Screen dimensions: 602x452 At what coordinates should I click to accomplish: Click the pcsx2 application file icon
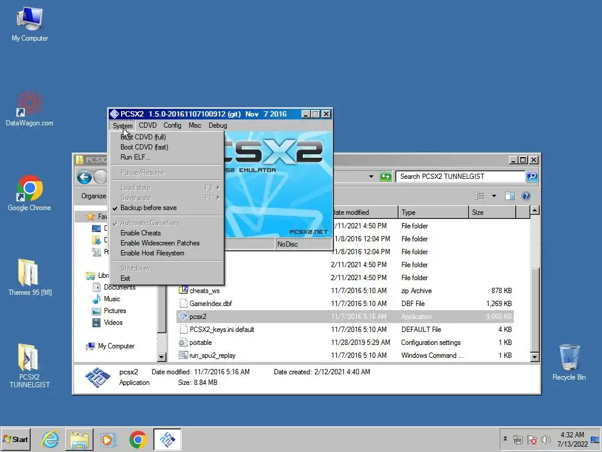coord(183,316)
